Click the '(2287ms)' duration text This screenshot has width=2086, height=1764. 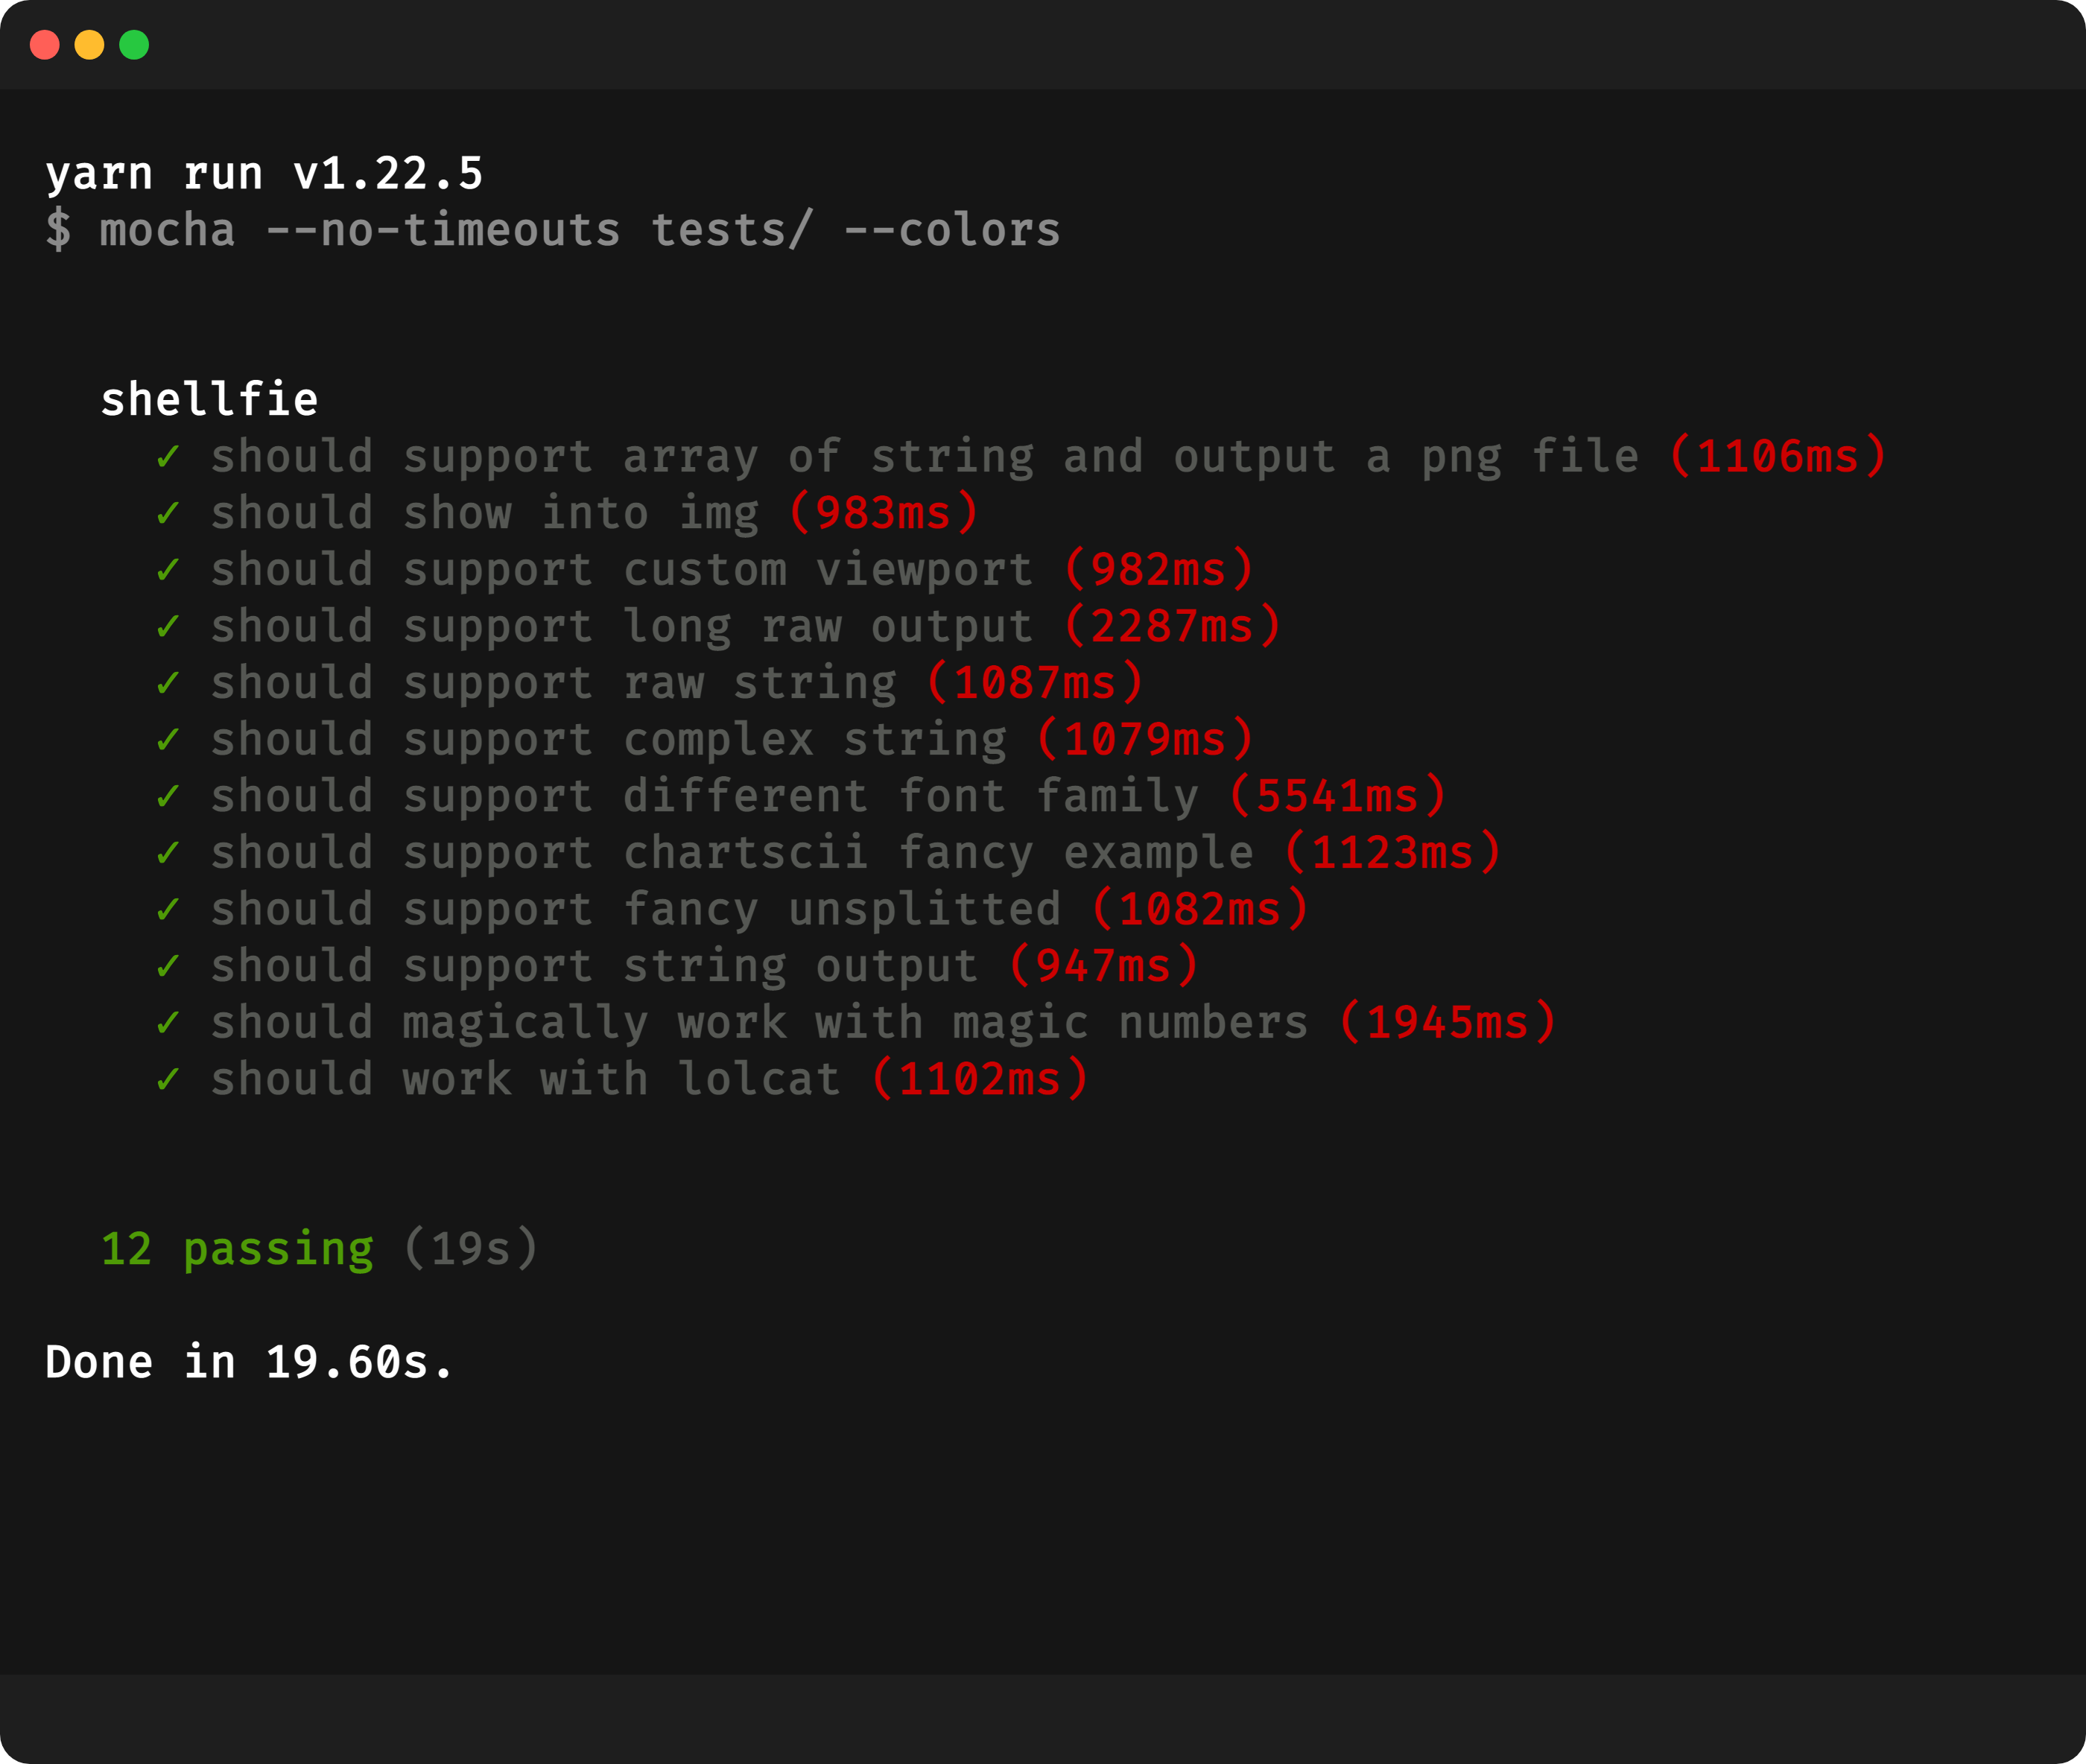click(x=1172, y=627)
